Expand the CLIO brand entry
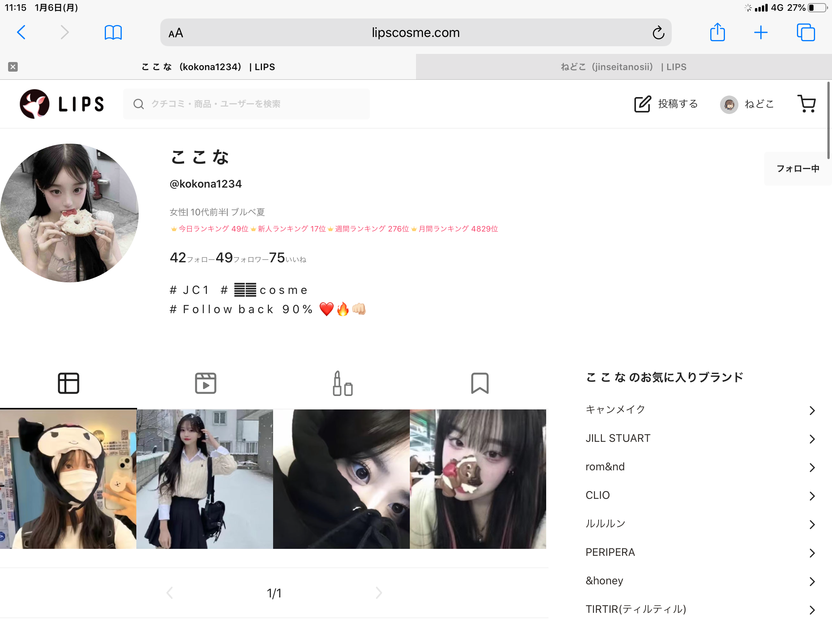Viewport: 832px width, 624px height. tap(598, 495)
